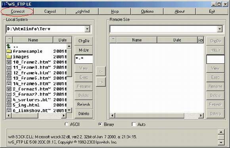Select file icon of 12_frame4.htm~
230x148 pixels.
point(9,73)
